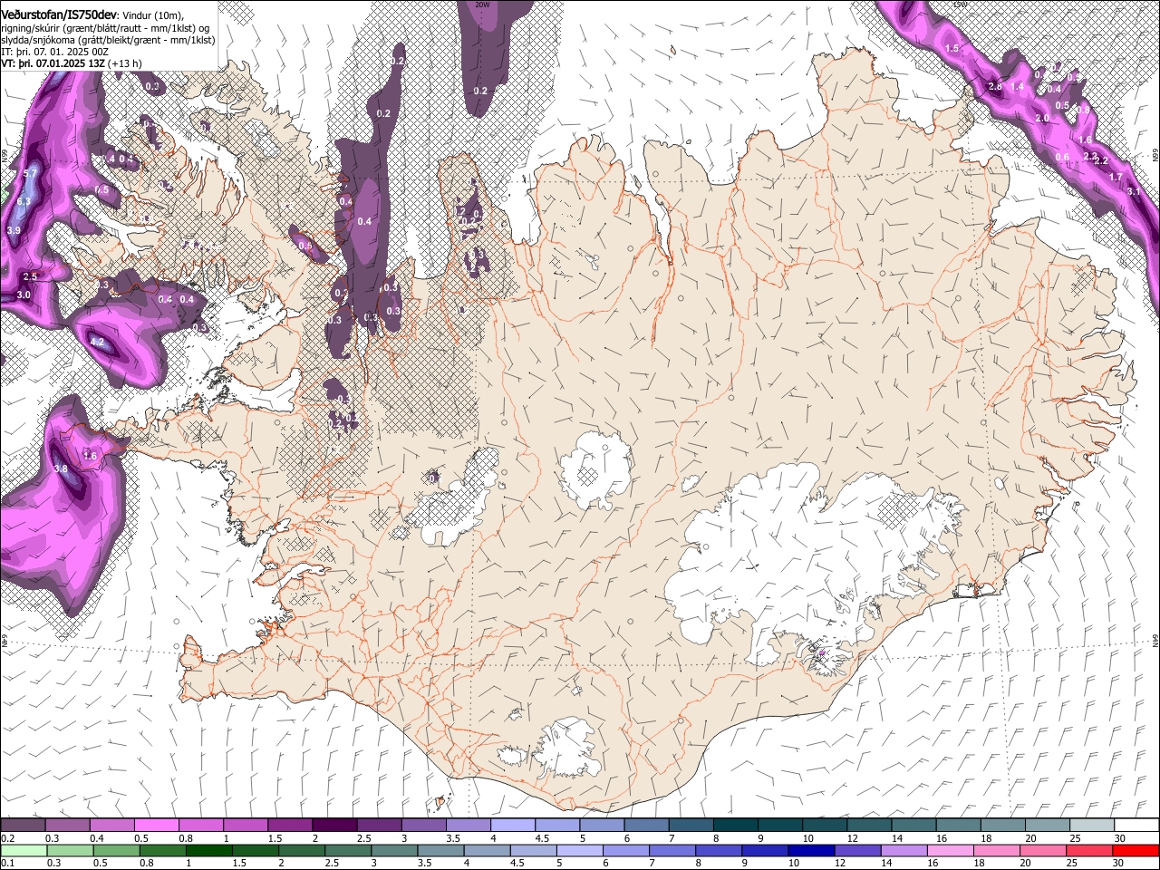Click the '2.5' value on the map near 3.0

[30, 276]
